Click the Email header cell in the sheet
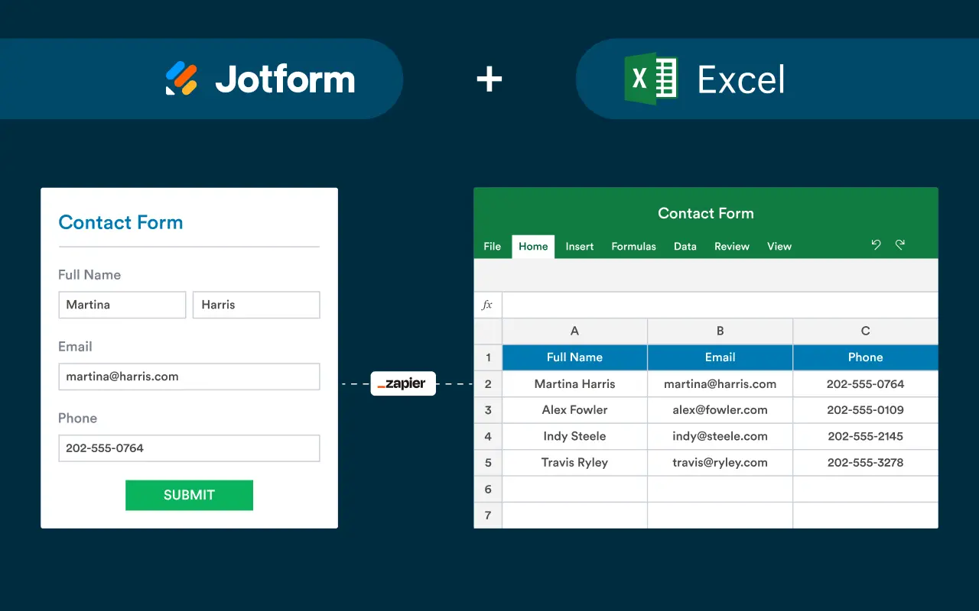Viewport: 979px width, 611px height. [720, 357]
